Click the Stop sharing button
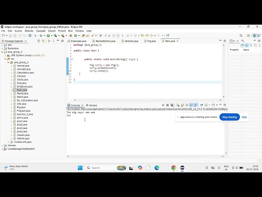The width and height of the screenshot is (262, 197). point(229,117)
